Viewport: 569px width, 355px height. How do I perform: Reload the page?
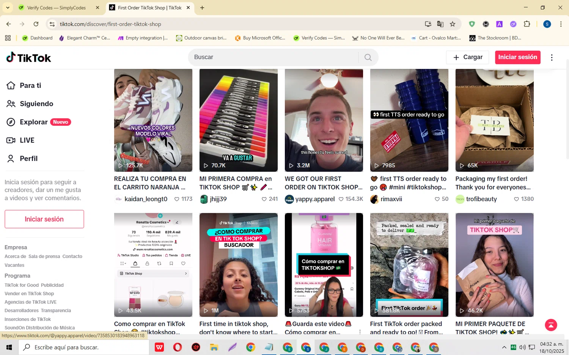point(36,24)
